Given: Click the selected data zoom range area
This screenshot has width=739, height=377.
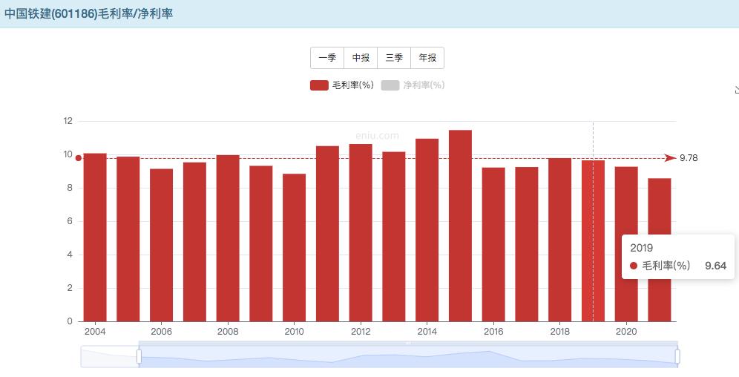Looking at the screenshot, I should click(408, 357).
